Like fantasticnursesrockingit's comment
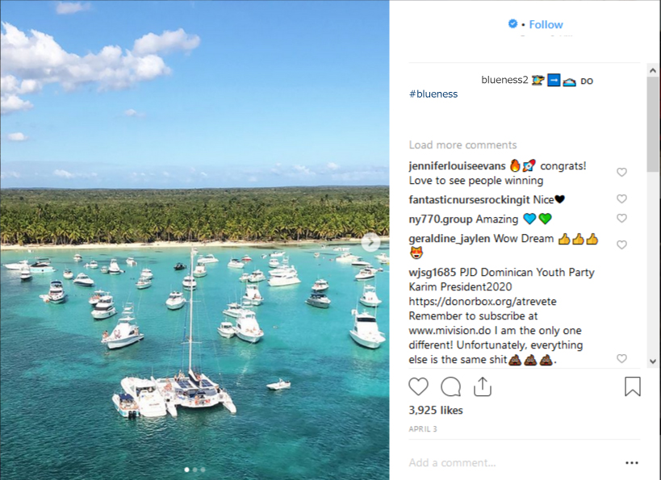Image resolution: width=661 pixels, height=480 pixels. click(621, 199)
